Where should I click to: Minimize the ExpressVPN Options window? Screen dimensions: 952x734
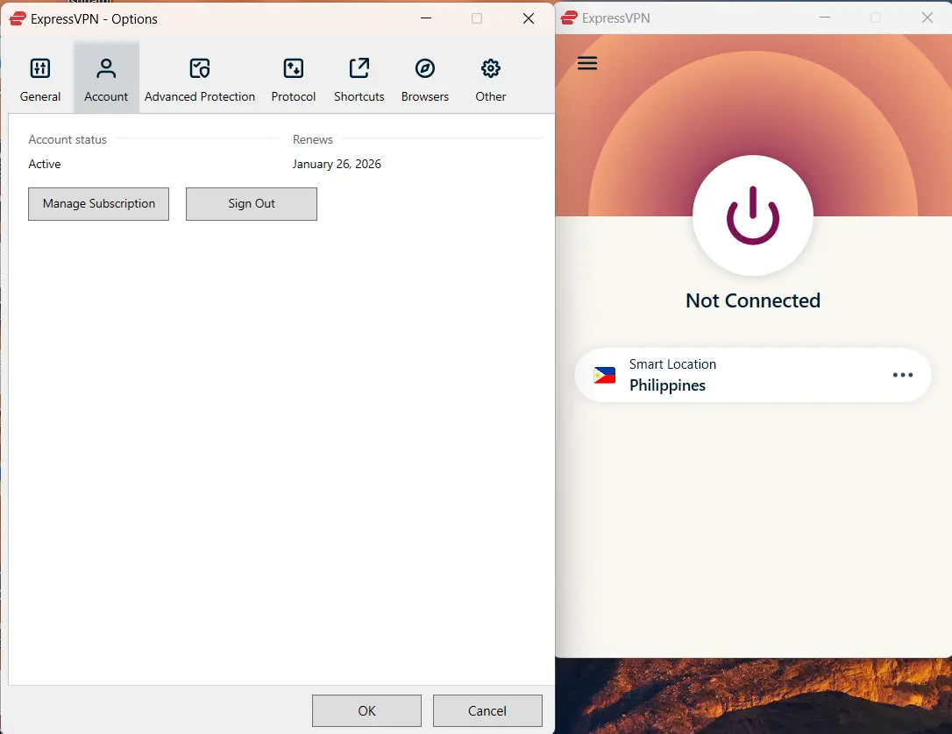[x=426, y=18]
